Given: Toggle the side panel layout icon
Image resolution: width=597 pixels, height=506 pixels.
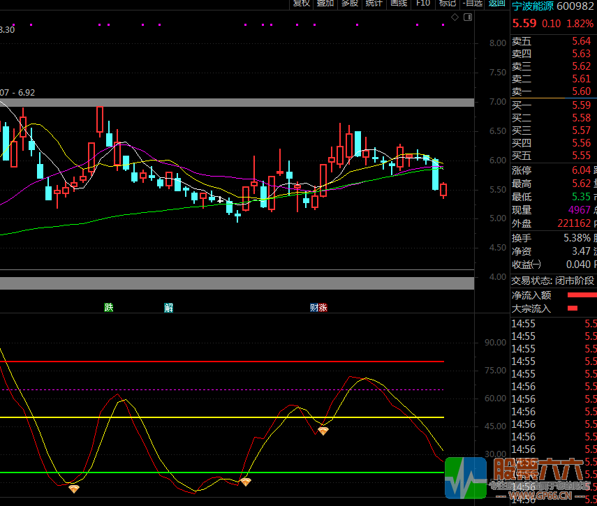Looking at the screenshot, I should pyautogui.click(x=468, y=17).
